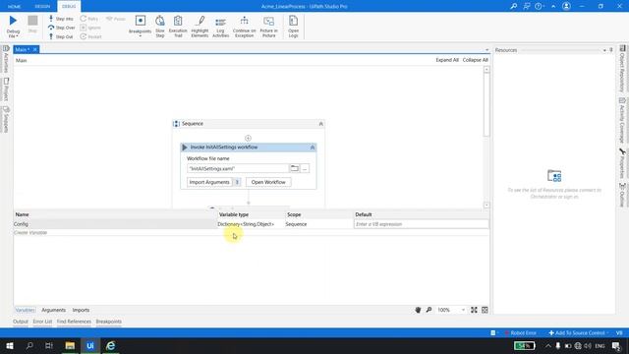Open the Snippets side panel
Screen dimensions: 629x354
pyautogui.click(x=6, y=119)
